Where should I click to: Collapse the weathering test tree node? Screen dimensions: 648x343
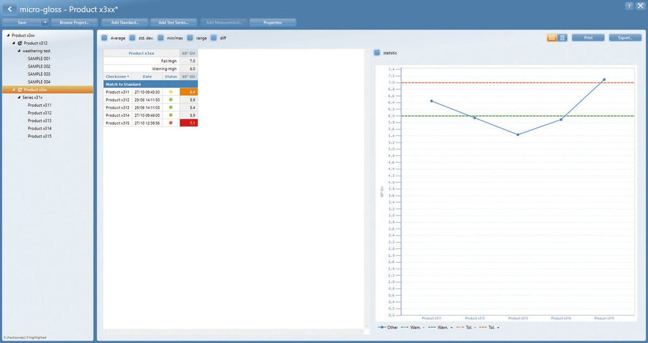click(18, 51)
